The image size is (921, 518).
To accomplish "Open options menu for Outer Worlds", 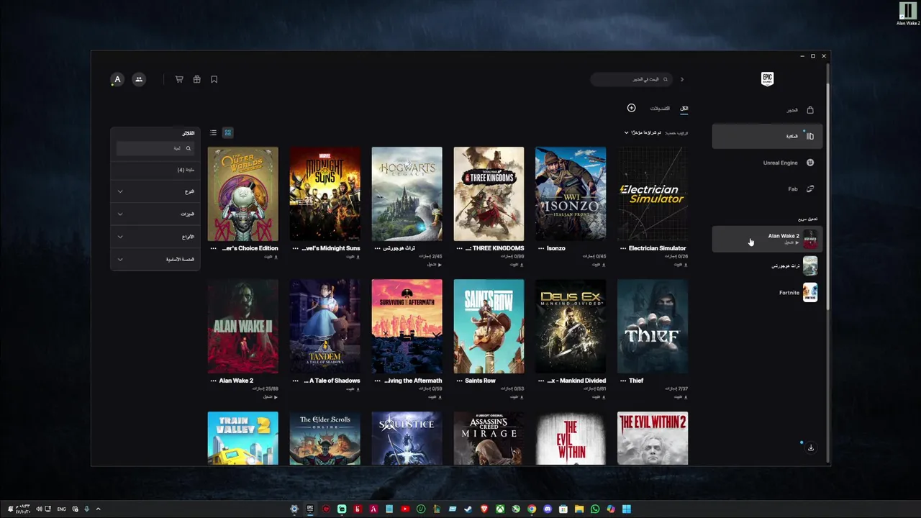I will [214, 248].
